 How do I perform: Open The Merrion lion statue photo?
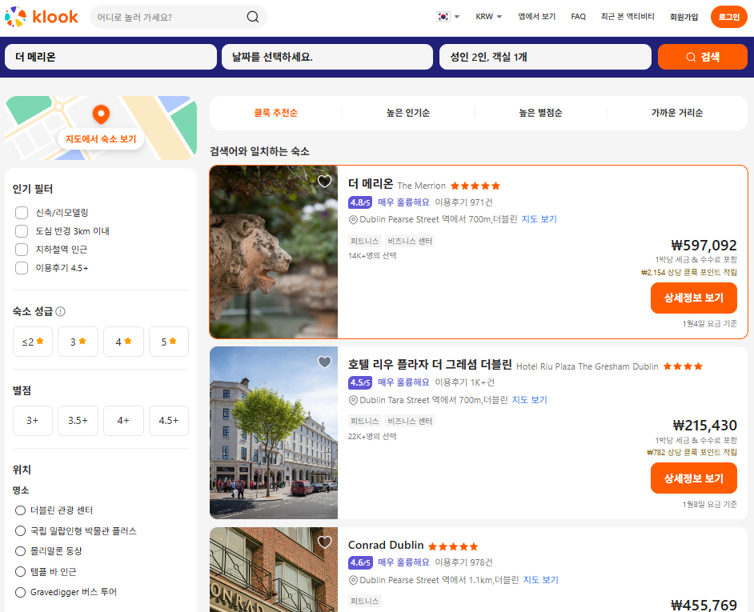(x=274, y=252)
